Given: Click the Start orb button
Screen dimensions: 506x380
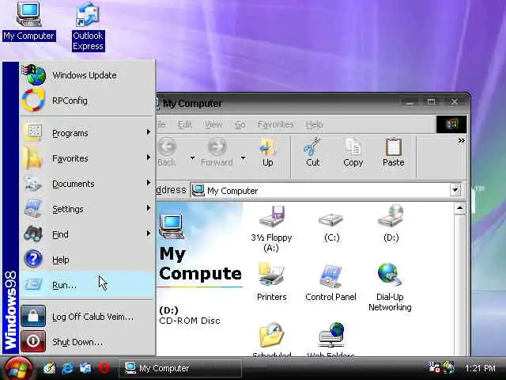Looking at the screenshot, I should pyautogui.click(x=18, y=368).
